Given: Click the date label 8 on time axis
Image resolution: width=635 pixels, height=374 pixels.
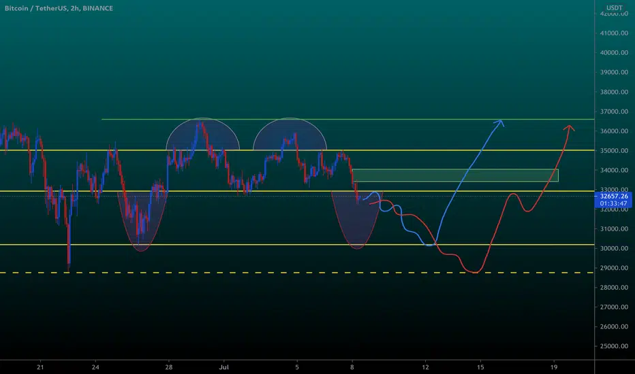Looking at the screenshot, I should click(x=352, y=367).
